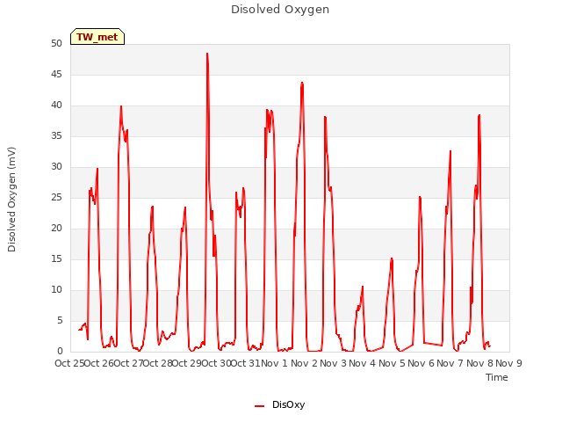Click the Nov 3 x-axis tick label

[333, 363]
